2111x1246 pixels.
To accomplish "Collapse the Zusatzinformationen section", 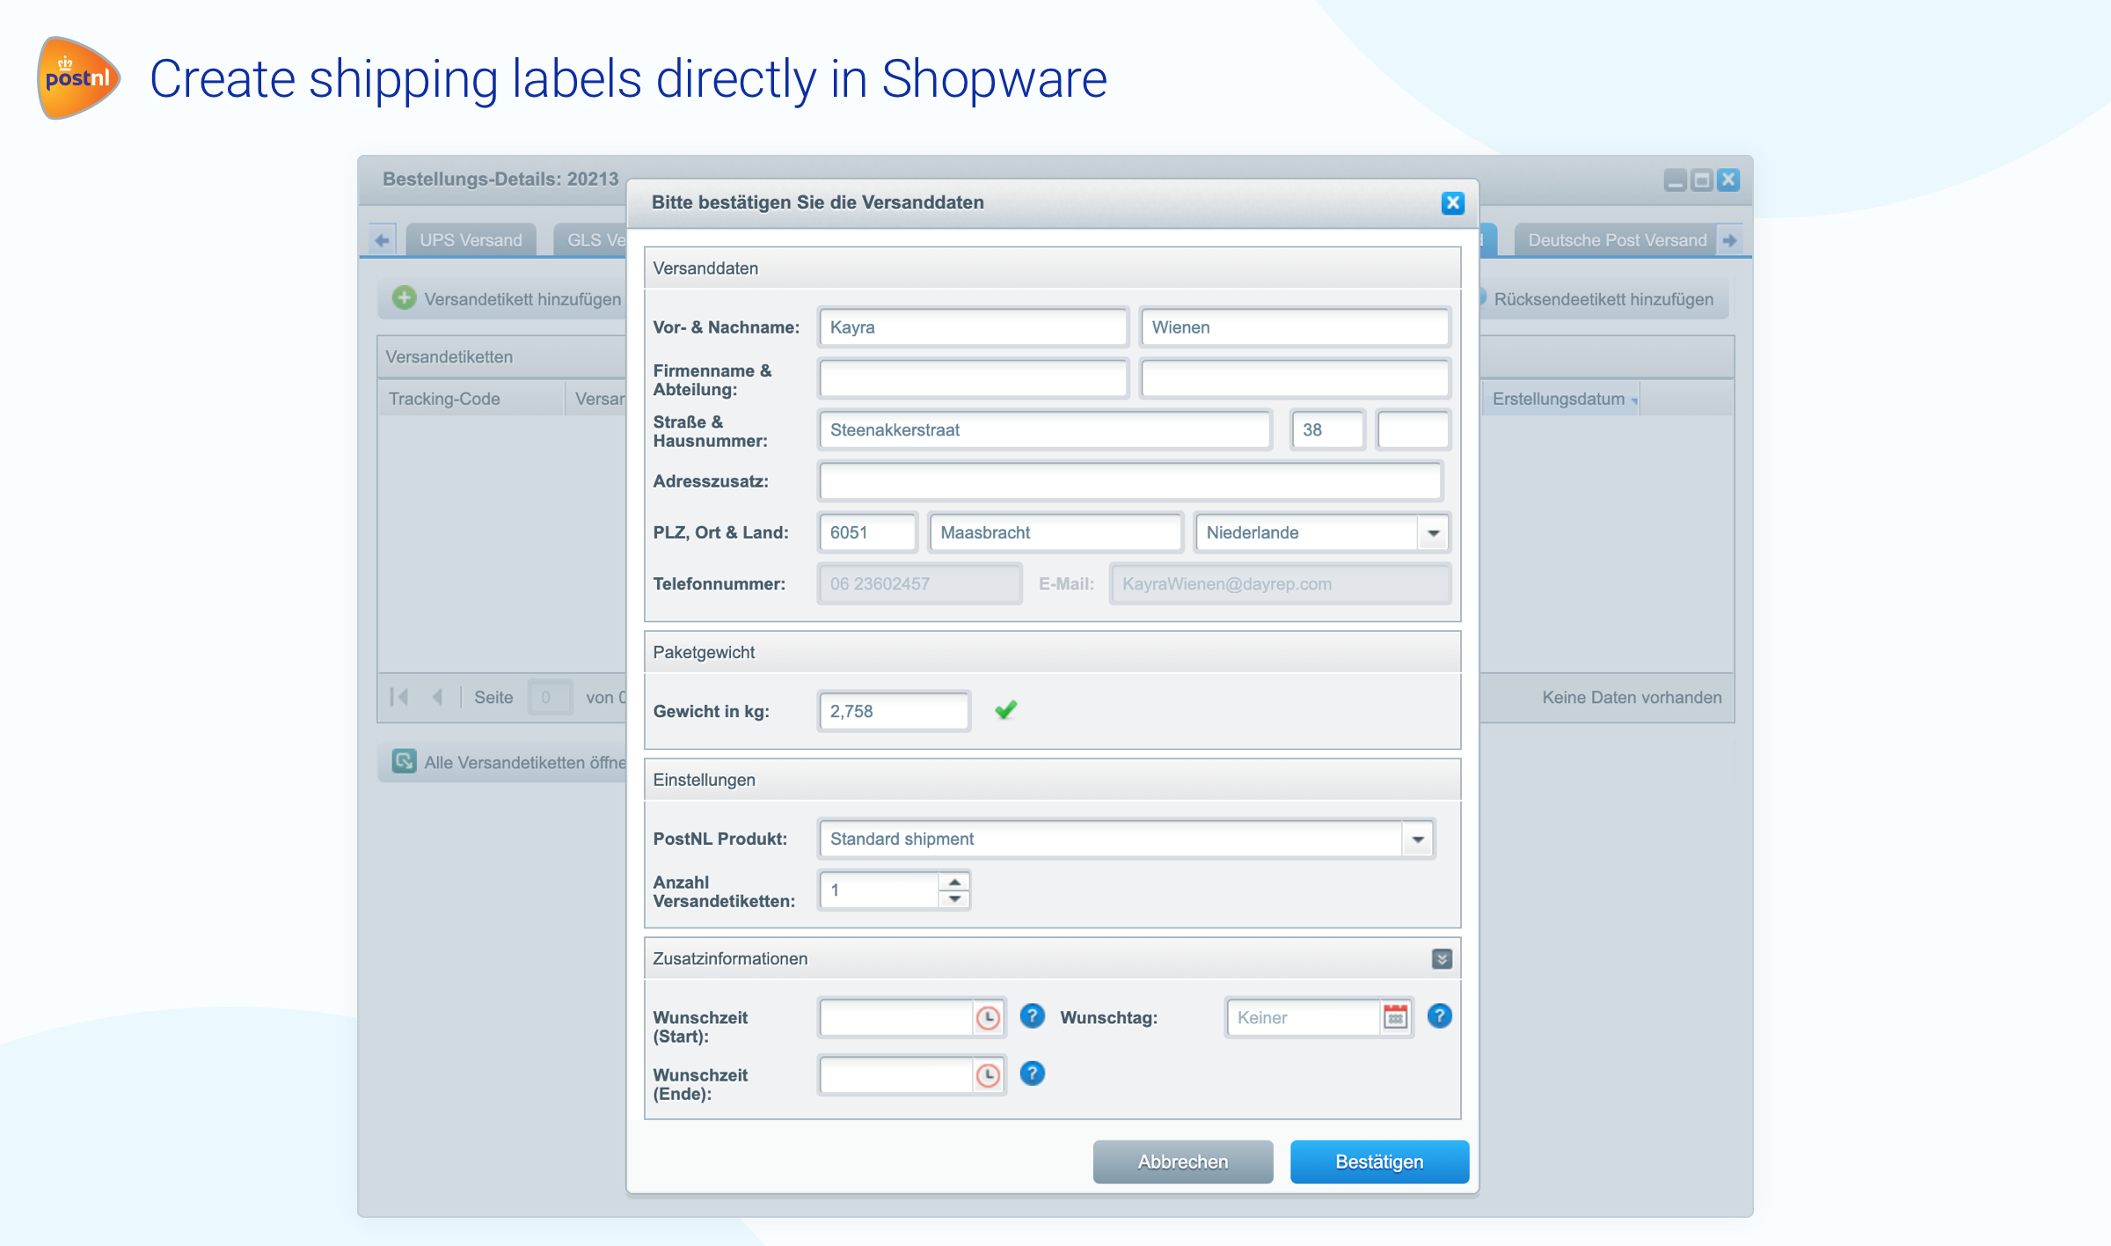I will 1442,959.
